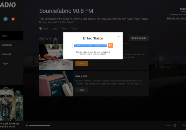Click the Sourcefabric 90.8 FM station title
This screenshot has height=130, width=186.
66,11
